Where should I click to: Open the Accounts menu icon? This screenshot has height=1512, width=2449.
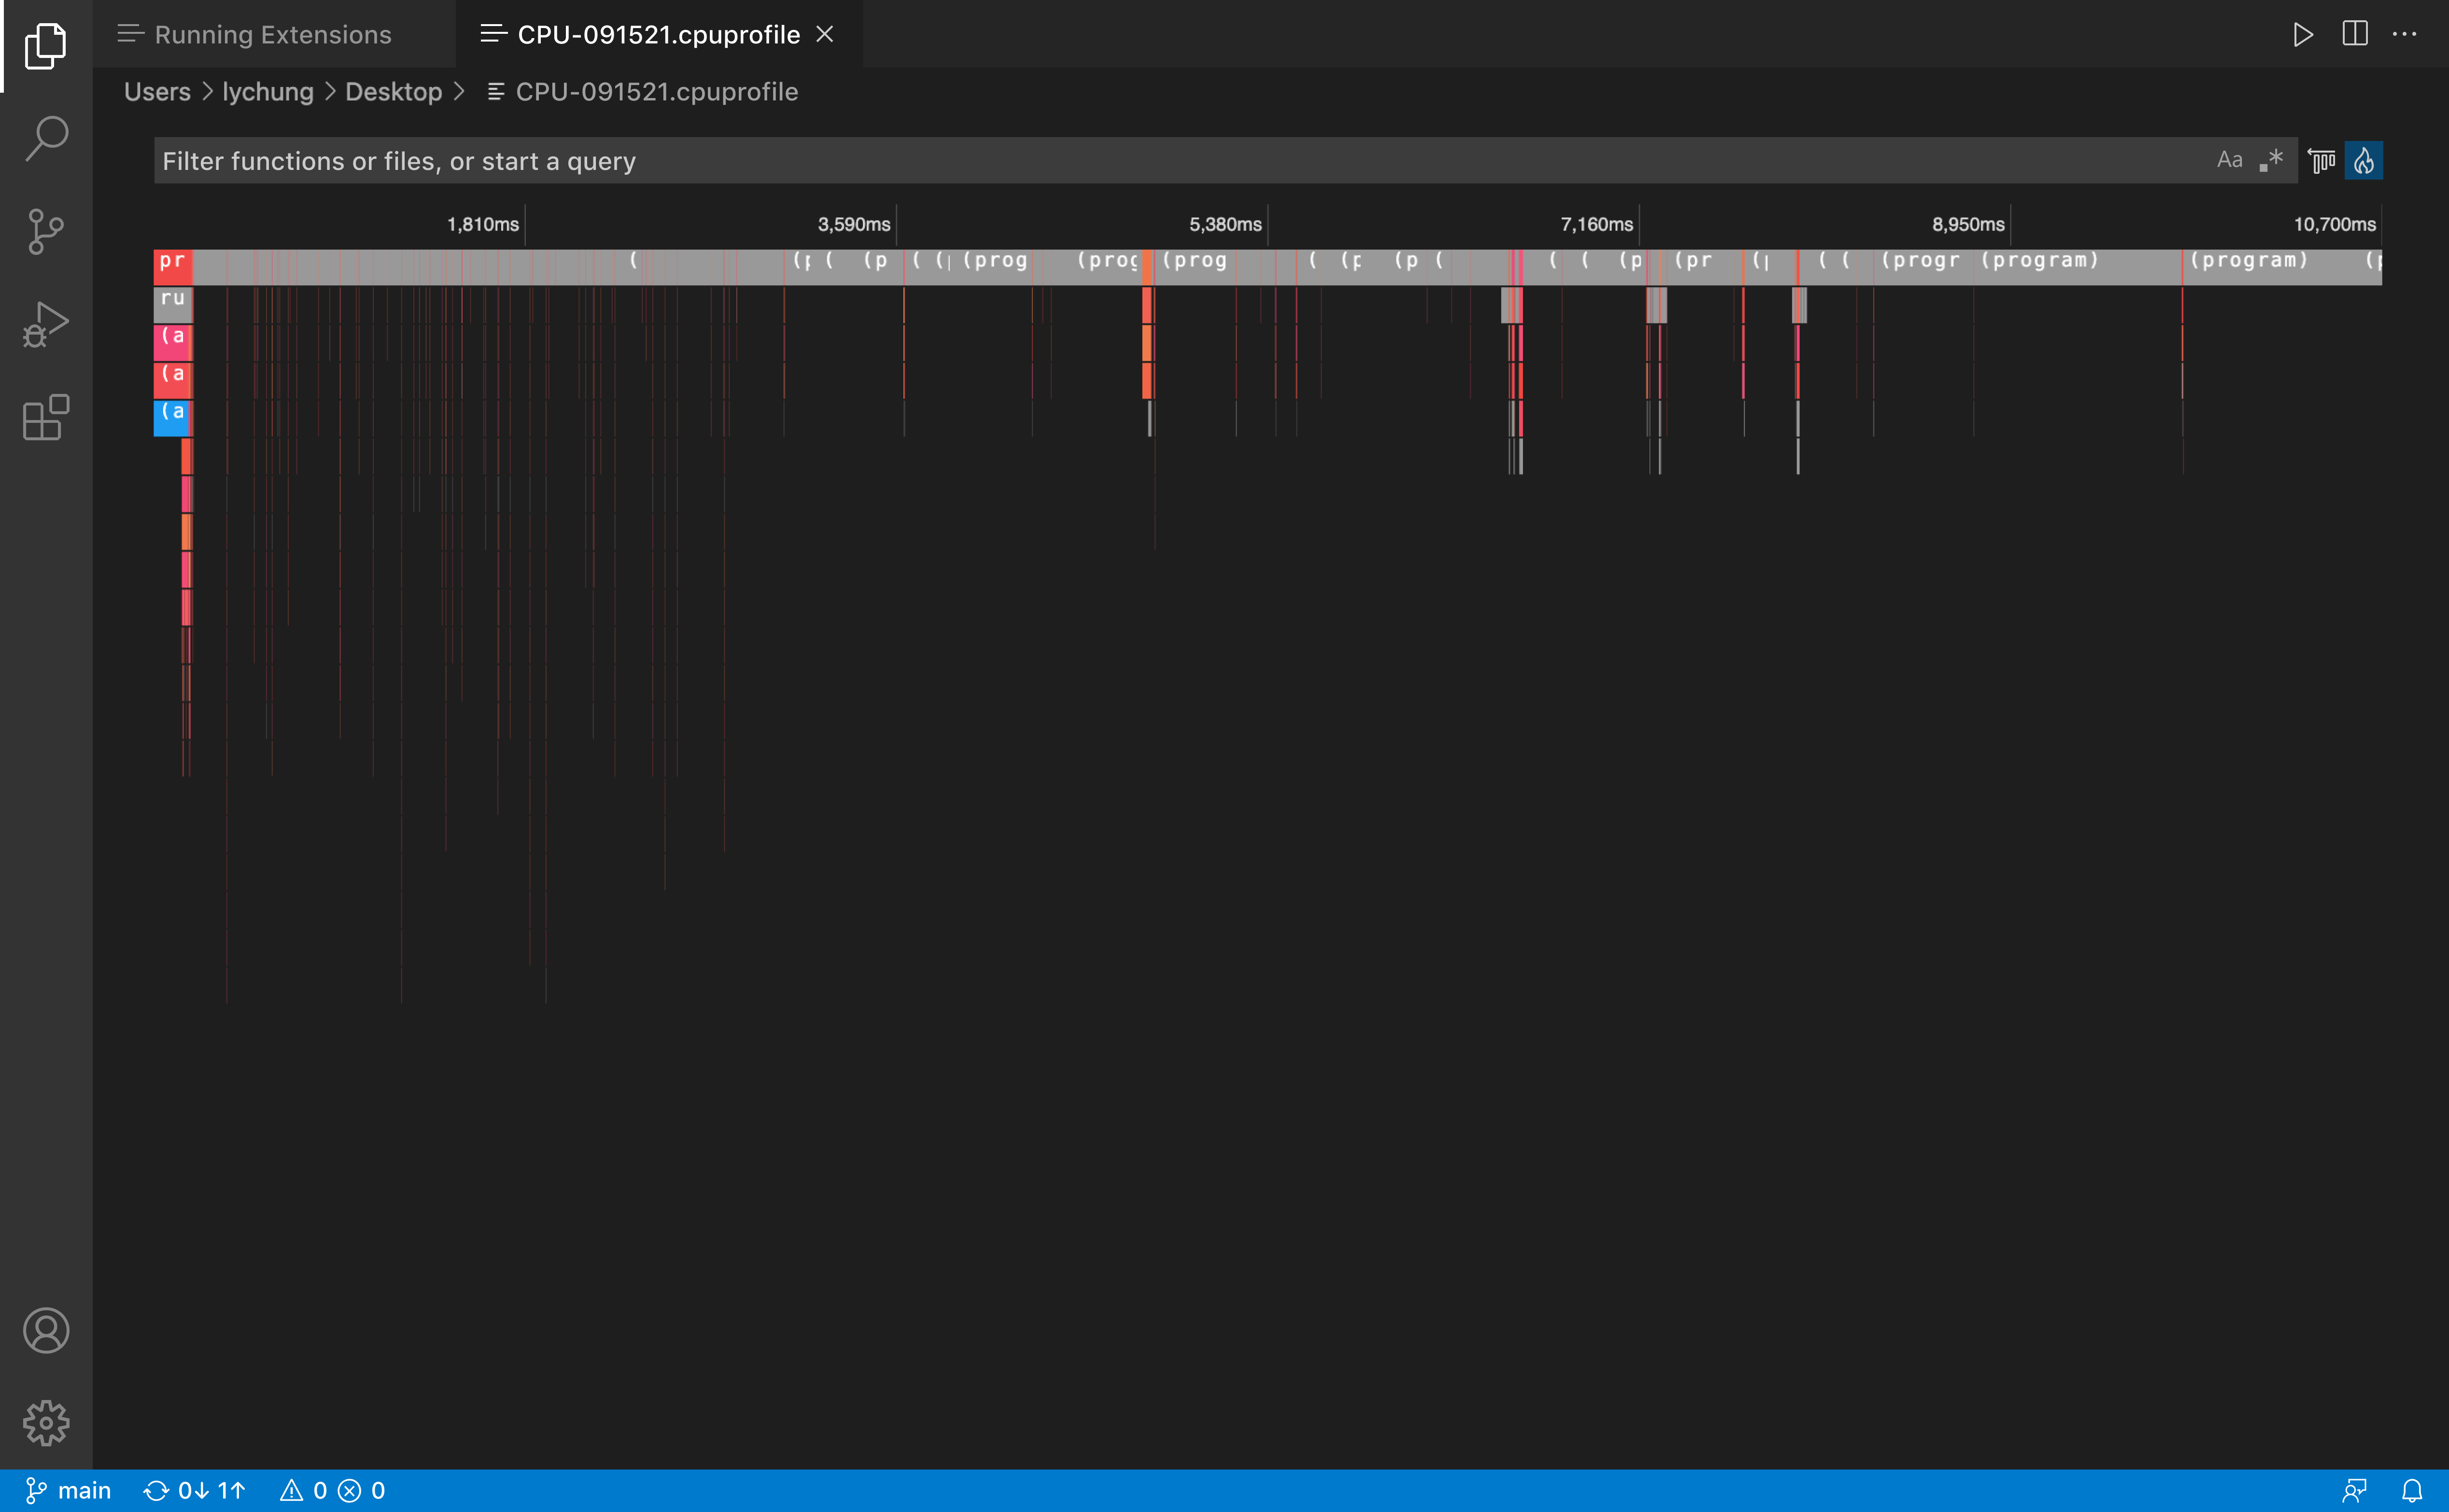point(46,1330)
